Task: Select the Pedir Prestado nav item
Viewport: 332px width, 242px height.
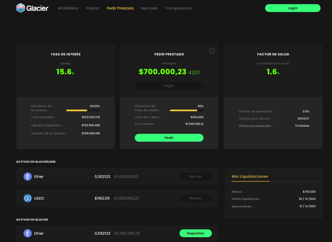Action: coord(120,8)
